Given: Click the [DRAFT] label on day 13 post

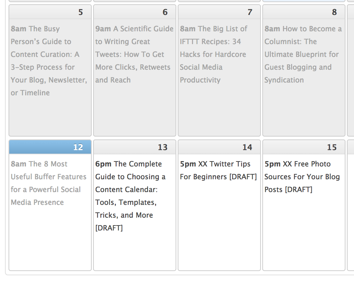Looking at the screenshot, I should coord(109,228).
